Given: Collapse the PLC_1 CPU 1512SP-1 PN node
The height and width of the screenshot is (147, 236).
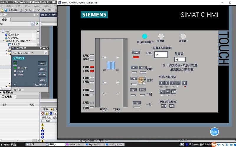Looking at the screenshot, I should point(3,41).
